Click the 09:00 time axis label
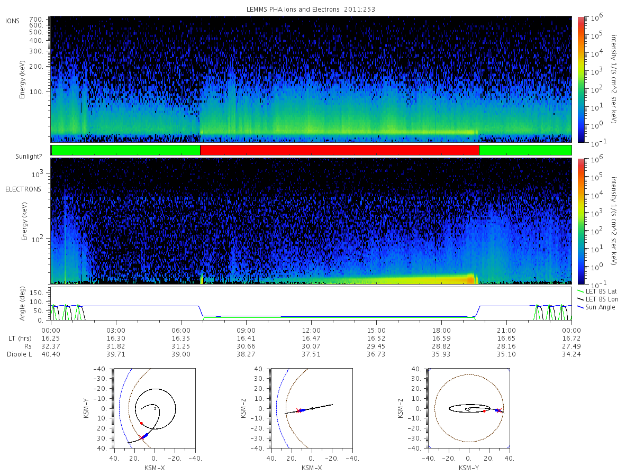This screenshot has width=635, height=476. pyautogui.click(x=246, y=330)
